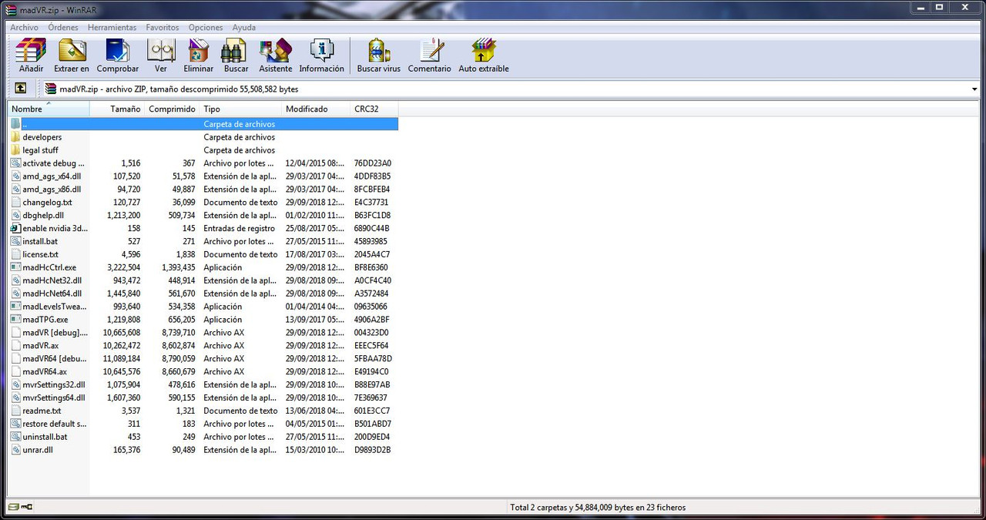Viewport: 986px width, 520px height.
Task: Select the mvrSettings32.dll icon
Action: (15, 384)
